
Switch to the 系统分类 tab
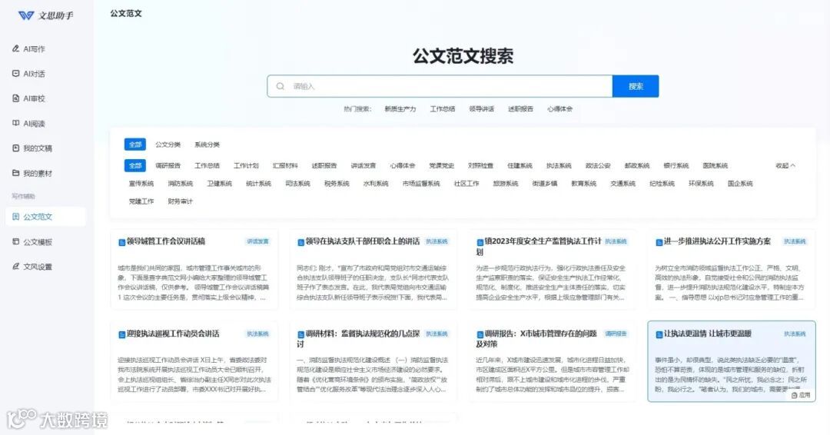pyautogui.click(x=207, y=144)
